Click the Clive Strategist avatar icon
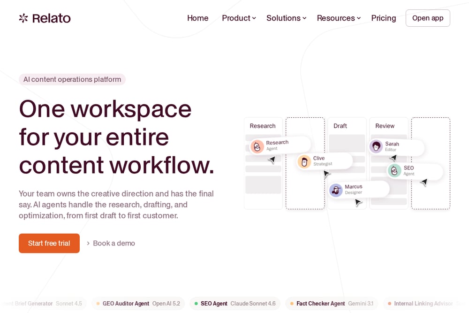 [x=304, y=162]
